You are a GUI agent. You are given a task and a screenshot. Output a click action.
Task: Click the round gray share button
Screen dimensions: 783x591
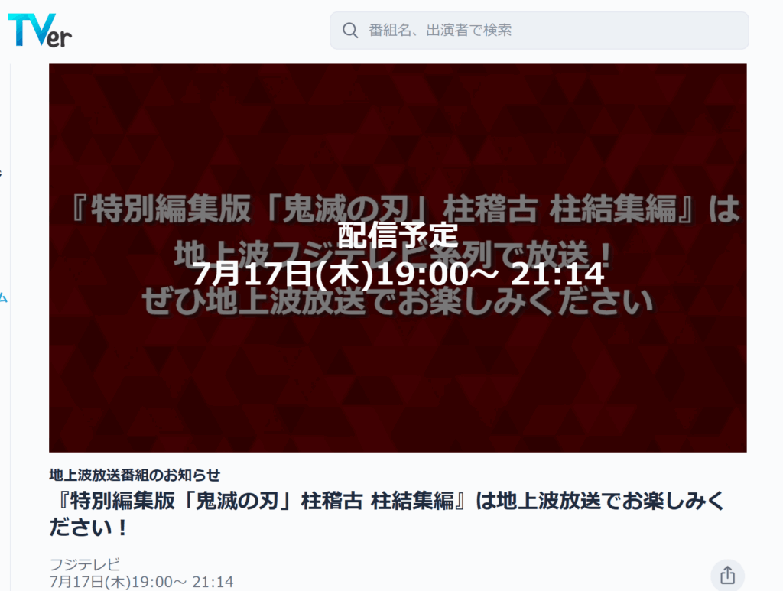point(728,575)
